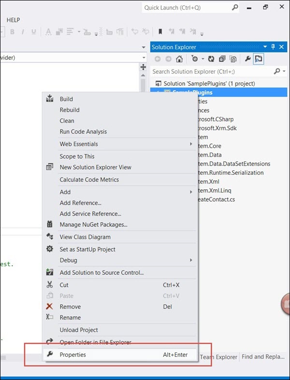Click the Solution Explorer search magnifier icon

(277, 71)
